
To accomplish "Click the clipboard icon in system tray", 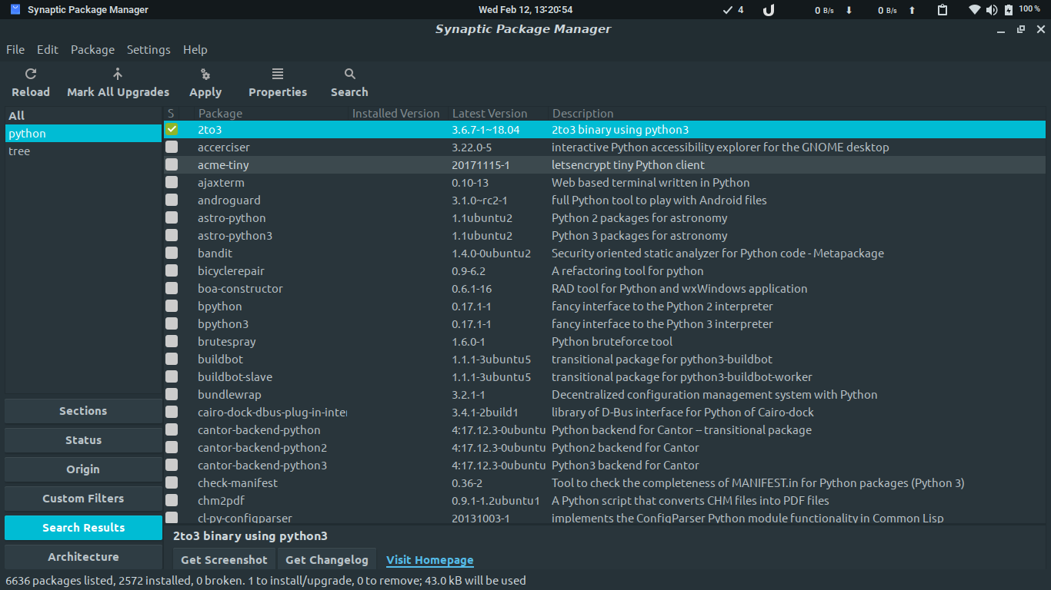I will tap(943, 10).
